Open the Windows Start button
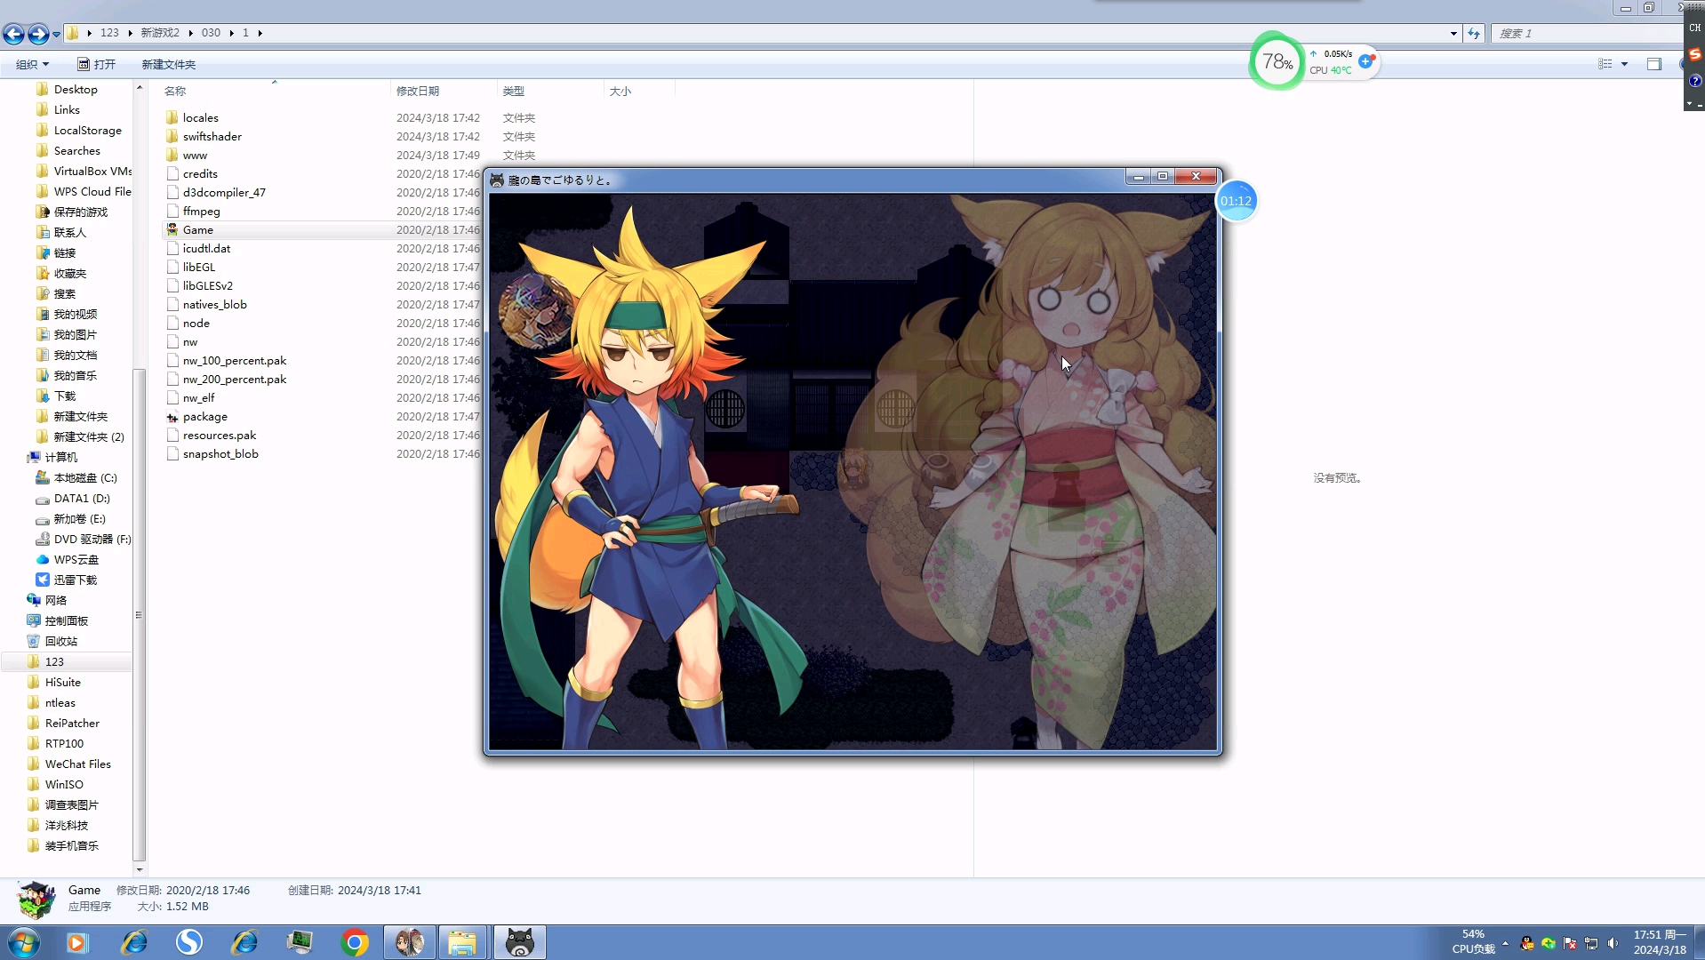1705x960 pixels. [x=24, y=942]
